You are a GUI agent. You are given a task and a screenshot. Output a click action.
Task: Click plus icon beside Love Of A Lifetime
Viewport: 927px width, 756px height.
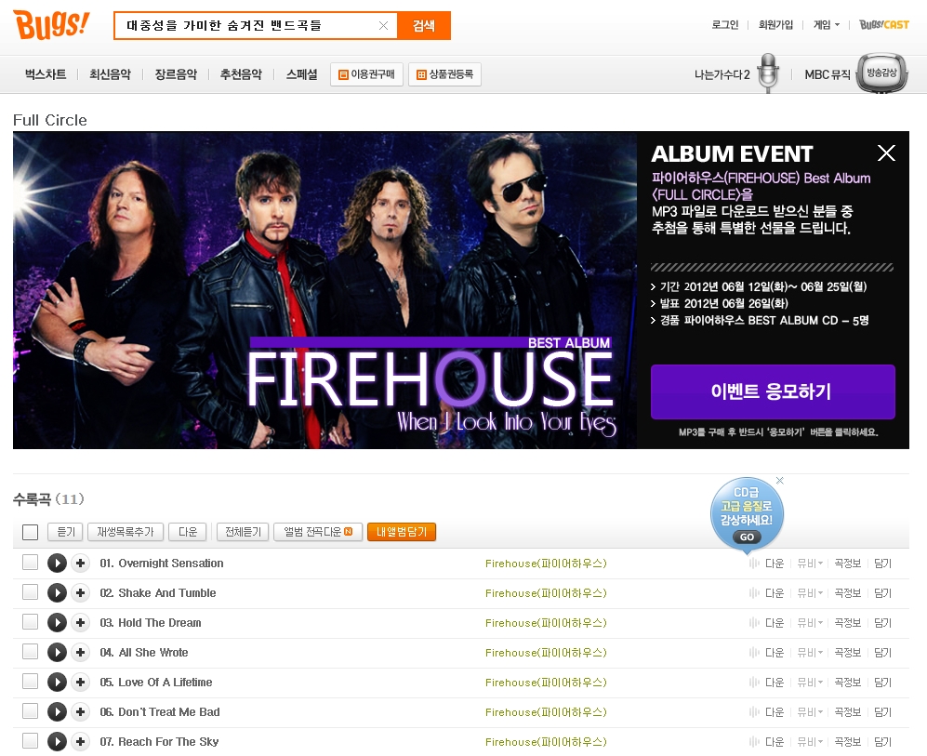coord(80,683)
